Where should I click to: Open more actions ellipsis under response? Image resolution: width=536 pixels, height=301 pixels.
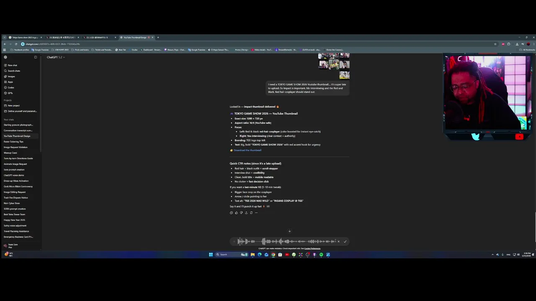256,212
